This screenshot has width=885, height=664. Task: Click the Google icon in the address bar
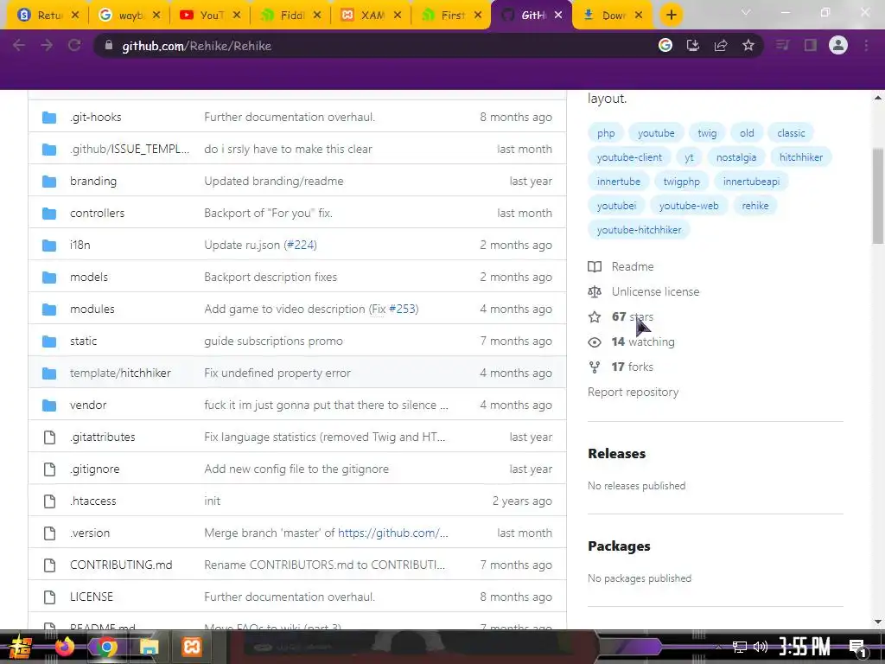point(665,45)
